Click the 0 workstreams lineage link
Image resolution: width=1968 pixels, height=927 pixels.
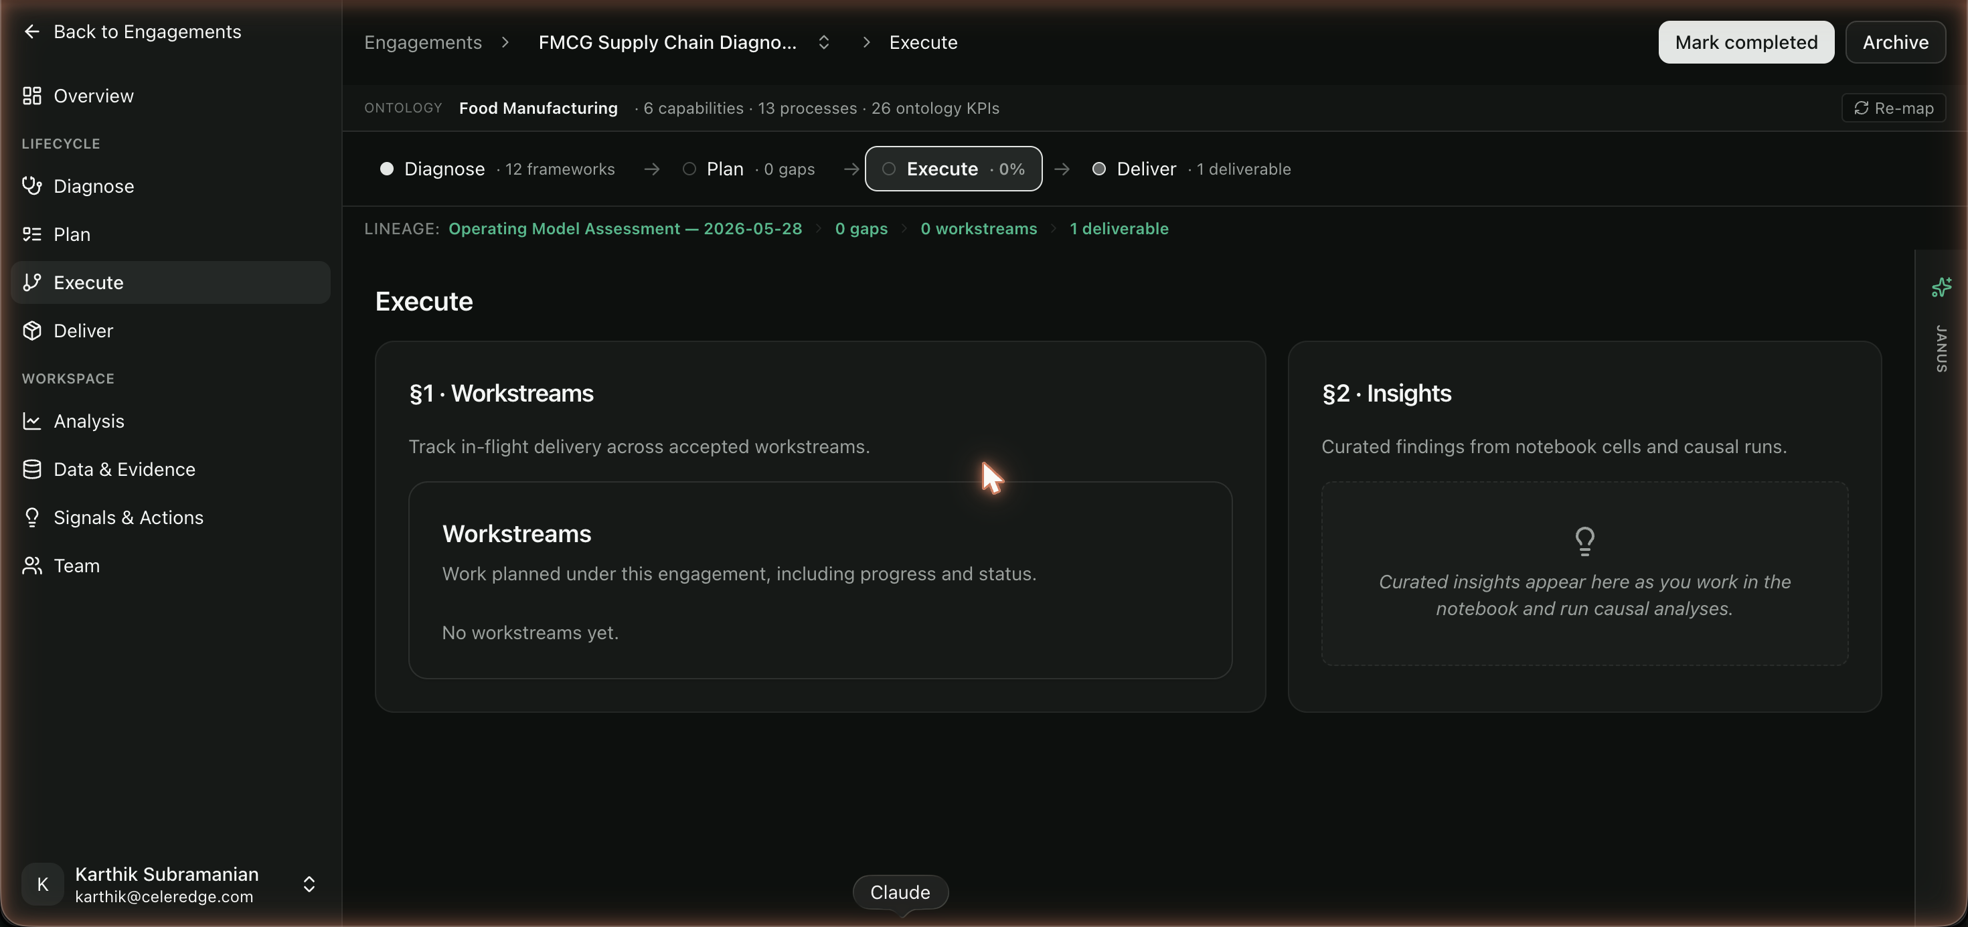pyautogui.click(x=979, y=228)
